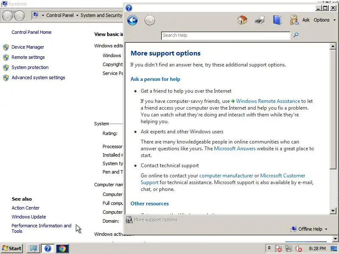
Task: Follow the Microsoft Answers link
Action: coord(235,149)
